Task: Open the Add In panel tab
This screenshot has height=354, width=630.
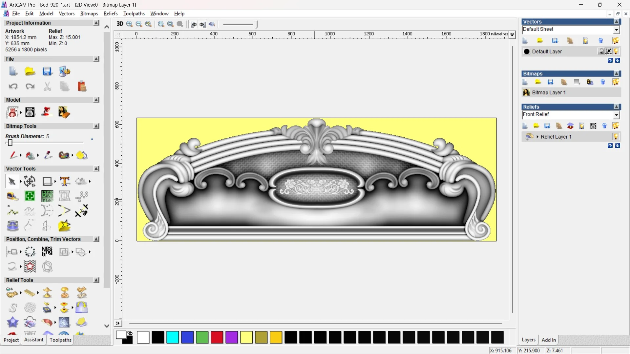Action: point(549,340)
